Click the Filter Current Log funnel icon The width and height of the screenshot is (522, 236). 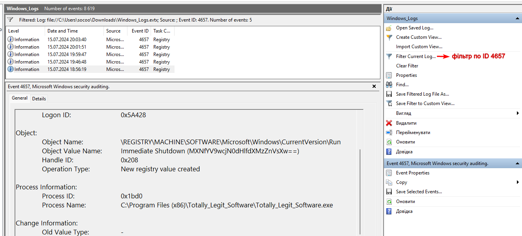click(x=389, y=56)
